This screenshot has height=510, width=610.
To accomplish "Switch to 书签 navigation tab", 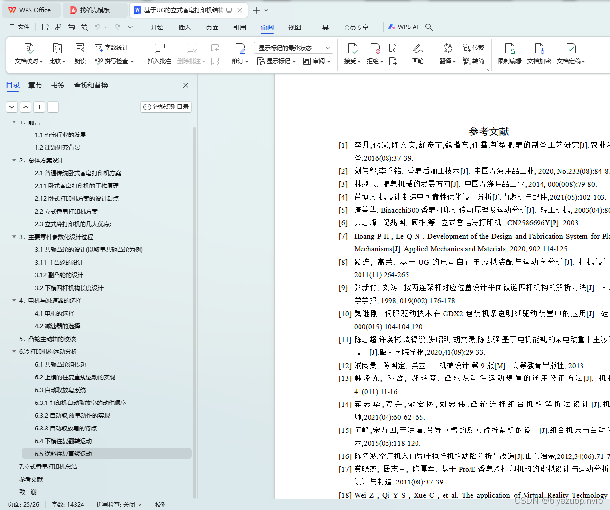I will (x=58, y=85).
